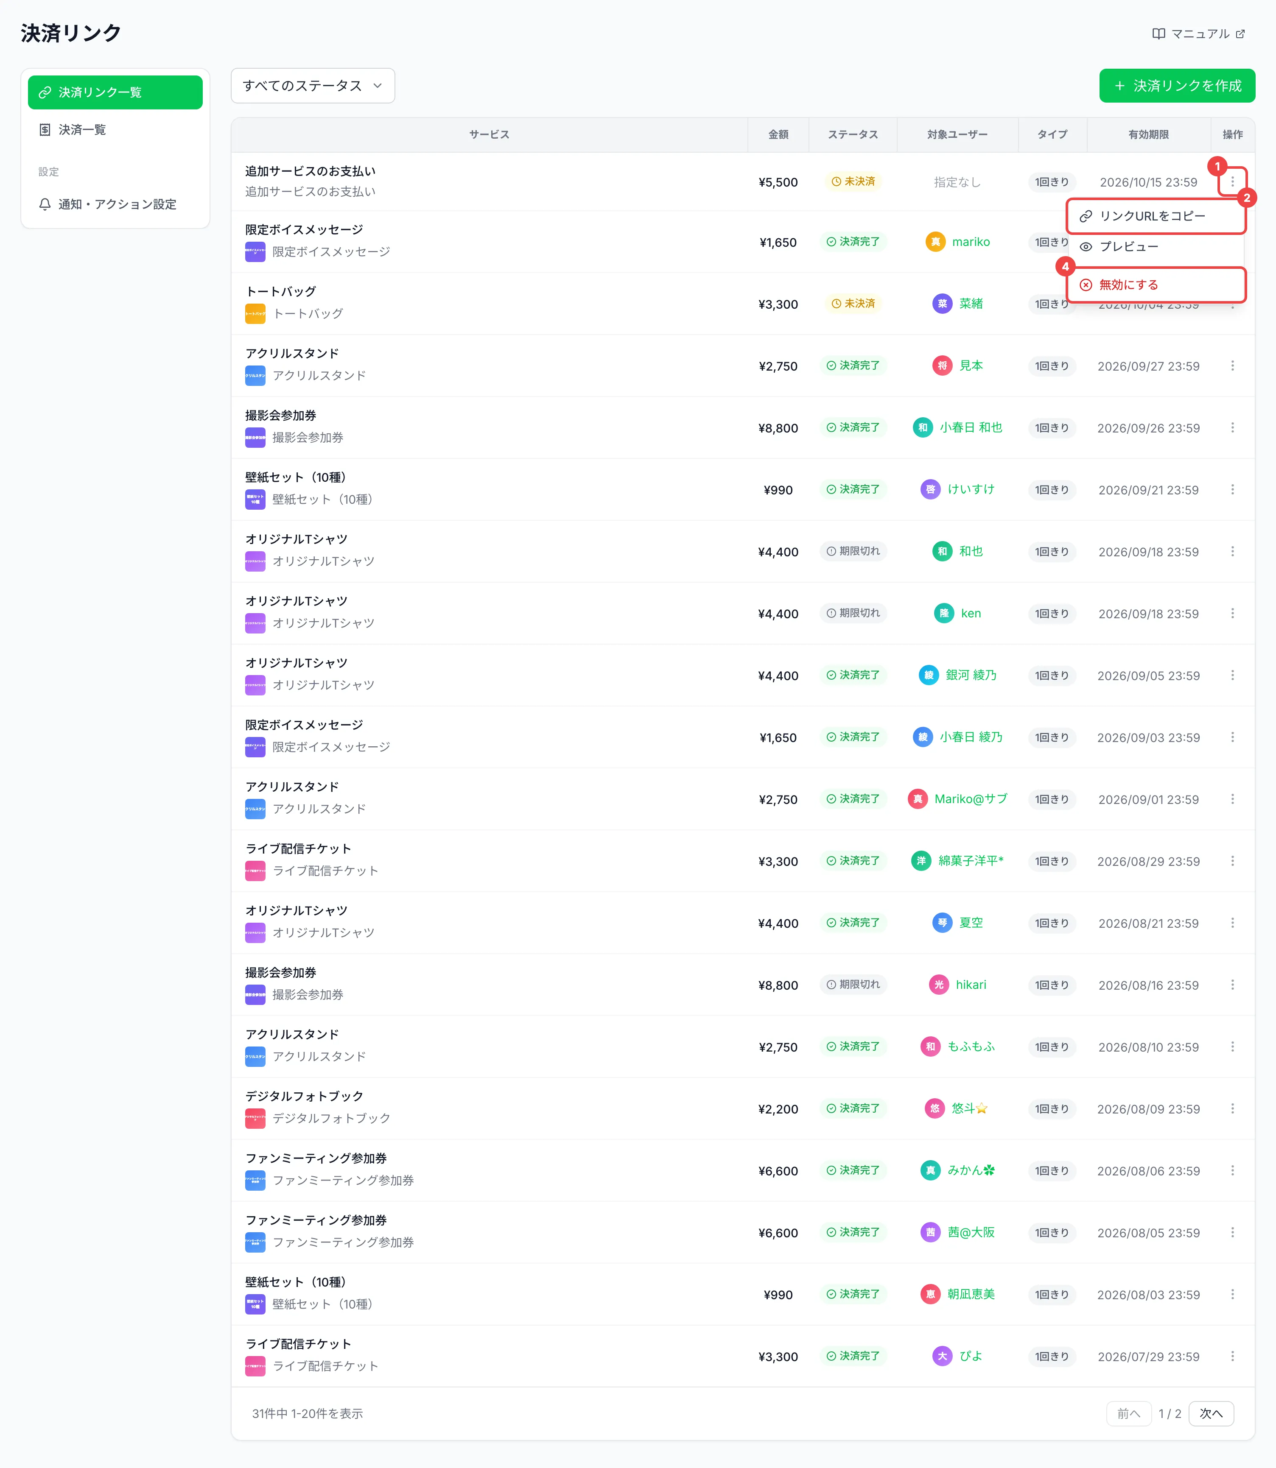Click the 31件中 1-20件を表示 text
Image resolution: width=1276 pixels, height=1468 pixels.
coord(308,1413)
